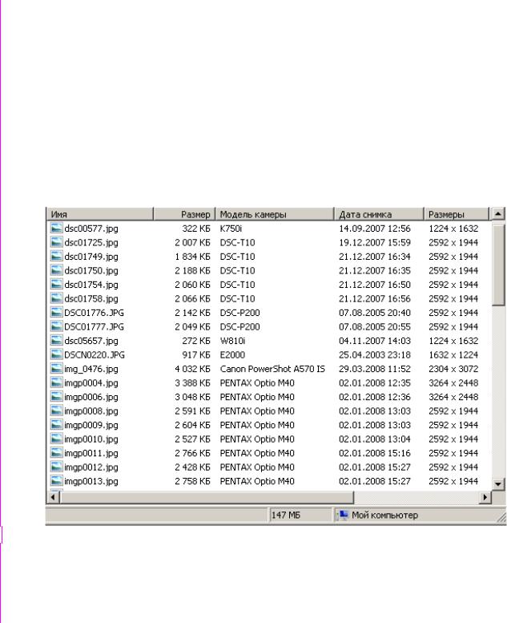Select file name imgp0004.jpg

91,383
